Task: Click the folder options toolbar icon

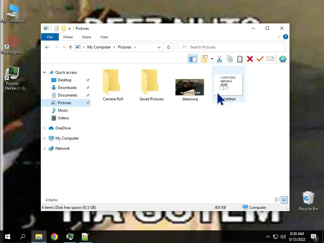Action: 204,59
